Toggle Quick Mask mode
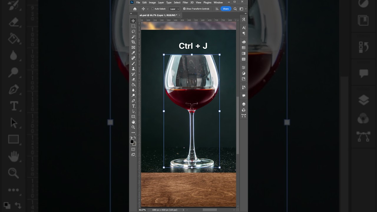 133,149
